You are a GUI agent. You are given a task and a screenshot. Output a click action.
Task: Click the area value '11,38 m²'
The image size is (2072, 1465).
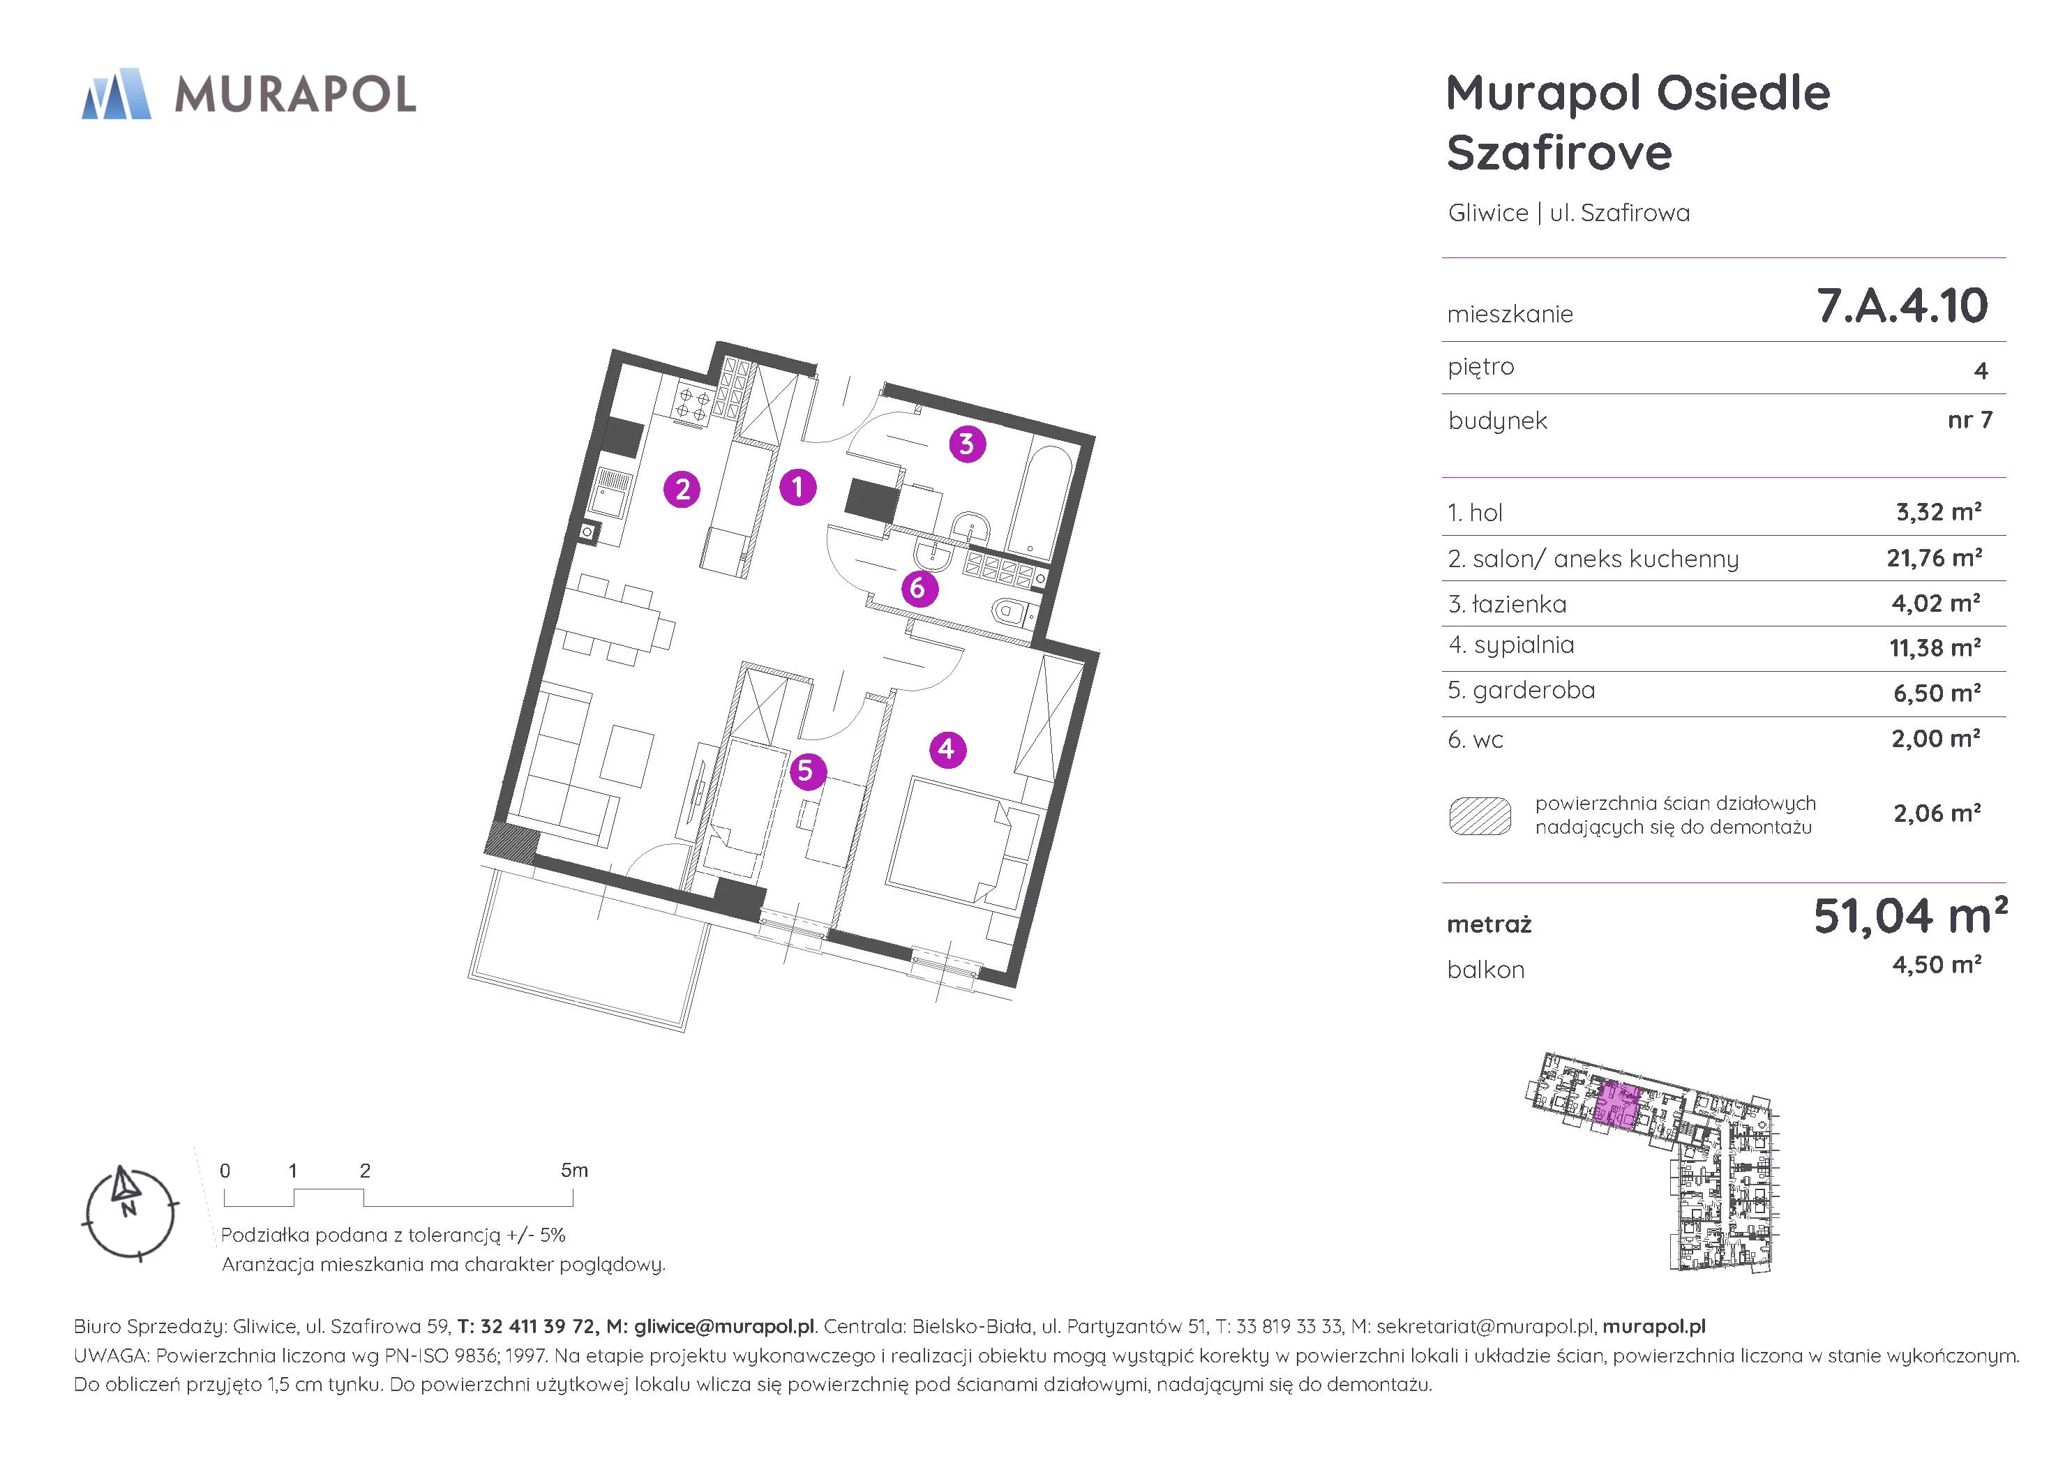click(1935, 647)
